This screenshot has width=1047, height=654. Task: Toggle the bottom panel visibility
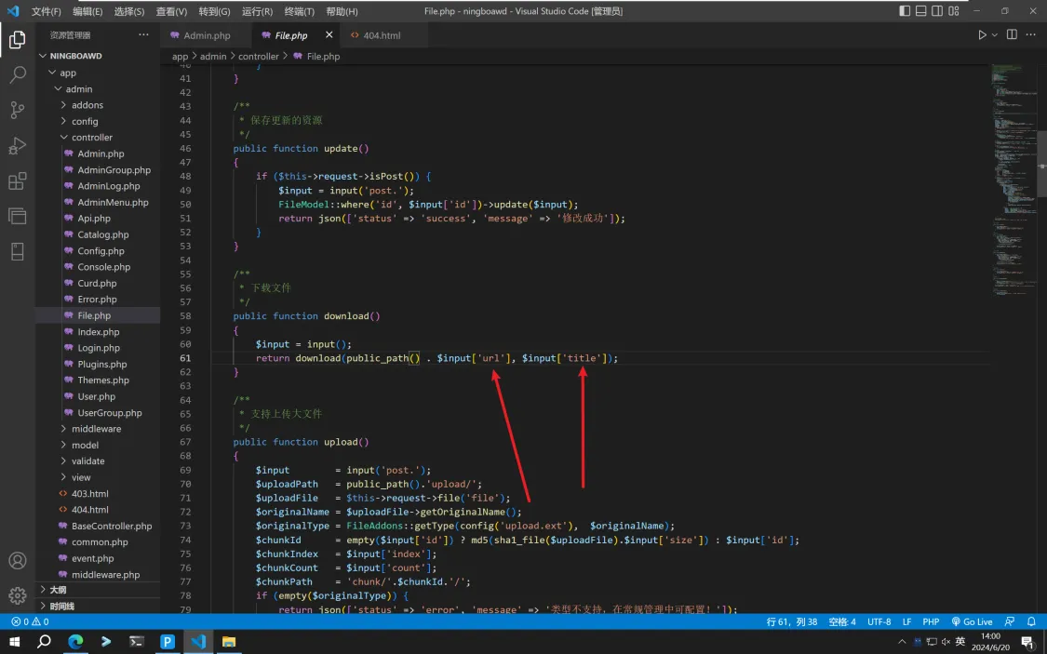point(920,10)
